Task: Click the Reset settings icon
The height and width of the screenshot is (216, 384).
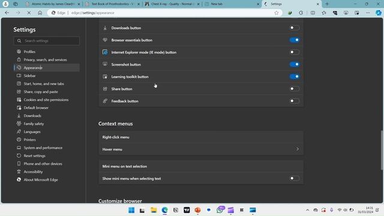Action: coord(19,156)
